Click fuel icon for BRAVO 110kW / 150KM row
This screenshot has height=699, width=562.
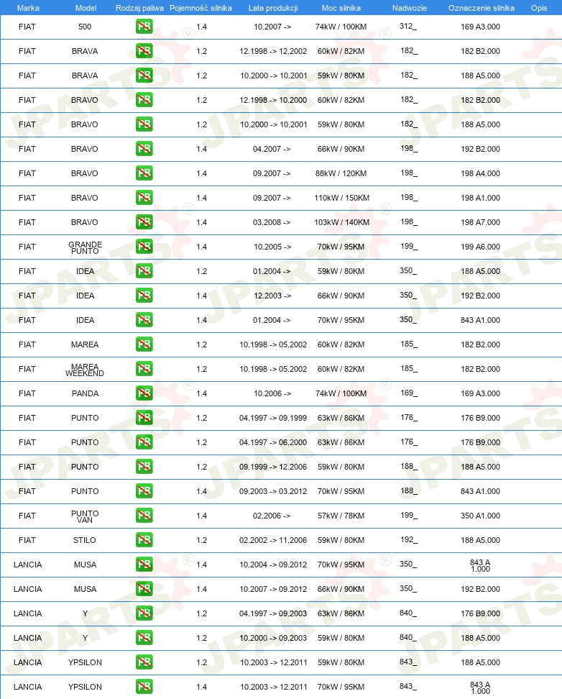pyautogui.click(x=144, y=198)
